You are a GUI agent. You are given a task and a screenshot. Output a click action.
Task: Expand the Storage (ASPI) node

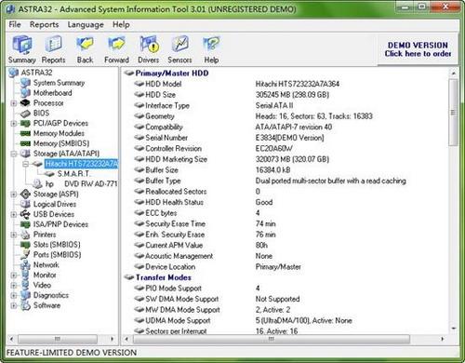[x=14, y=195]
